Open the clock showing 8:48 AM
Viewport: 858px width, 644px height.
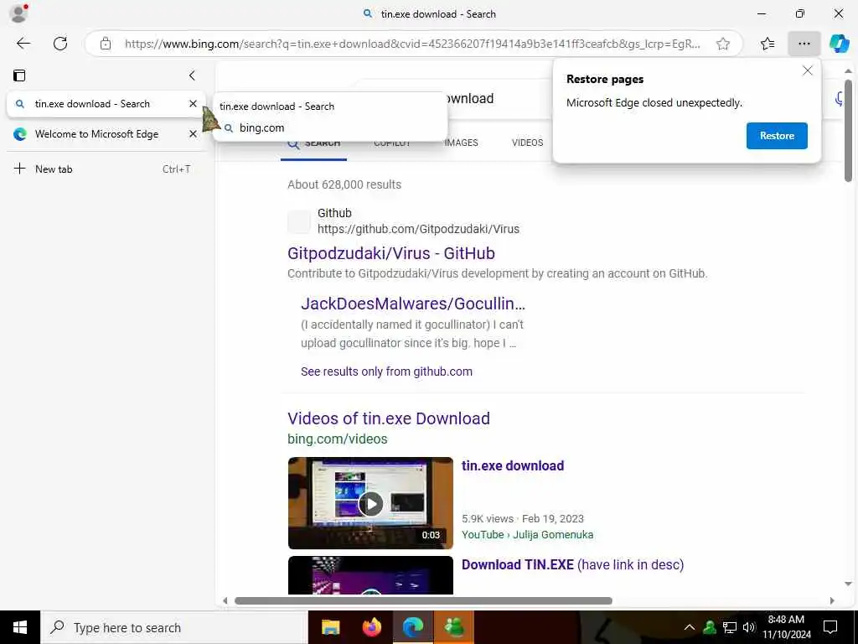[x=786, y=627]
